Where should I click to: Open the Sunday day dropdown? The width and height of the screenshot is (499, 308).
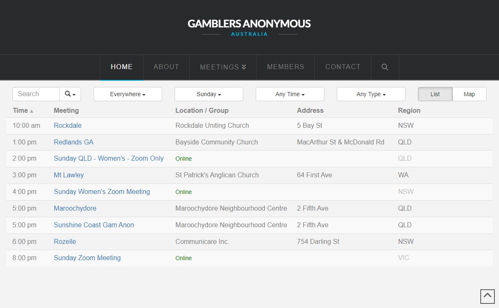coord(209,94)
